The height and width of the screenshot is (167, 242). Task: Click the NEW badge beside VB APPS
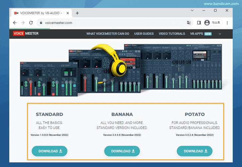click(x=208, y=34)
